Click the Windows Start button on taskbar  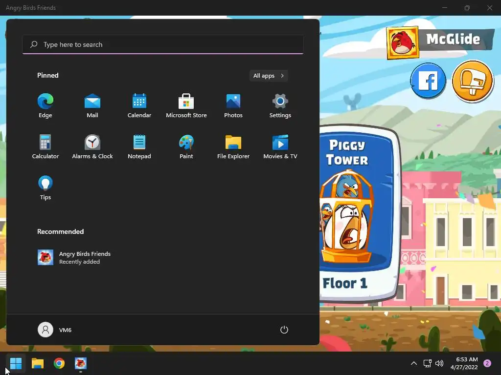(16, 363)
